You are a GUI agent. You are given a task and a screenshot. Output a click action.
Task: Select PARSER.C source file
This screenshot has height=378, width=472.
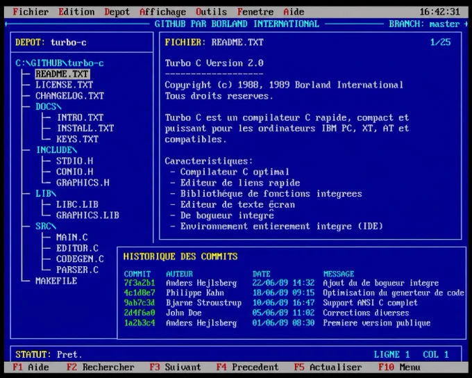click(x=77, y=270)
